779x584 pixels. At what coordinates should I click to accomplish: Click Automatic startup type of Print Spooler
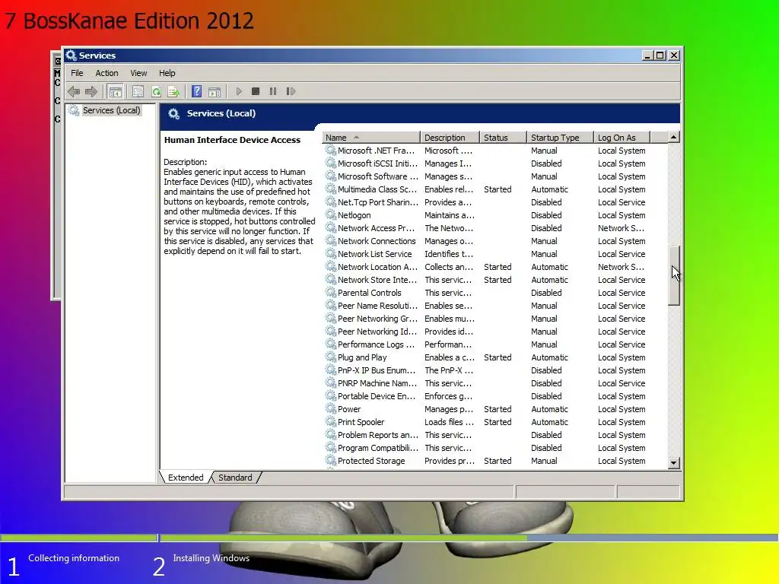(x=549, y=421)
